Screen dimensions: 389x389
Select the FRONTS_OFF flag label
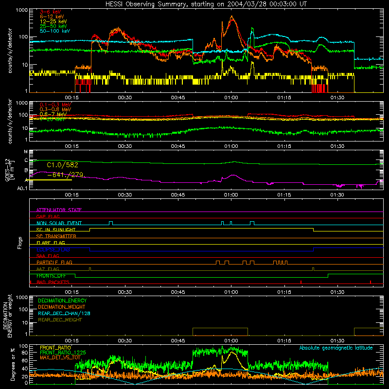(x=51, y=276)
